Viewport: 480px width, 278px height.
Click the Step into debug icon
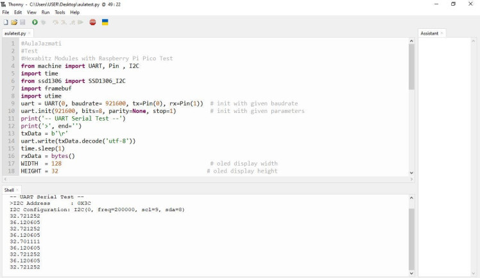(x=64, y=22)
